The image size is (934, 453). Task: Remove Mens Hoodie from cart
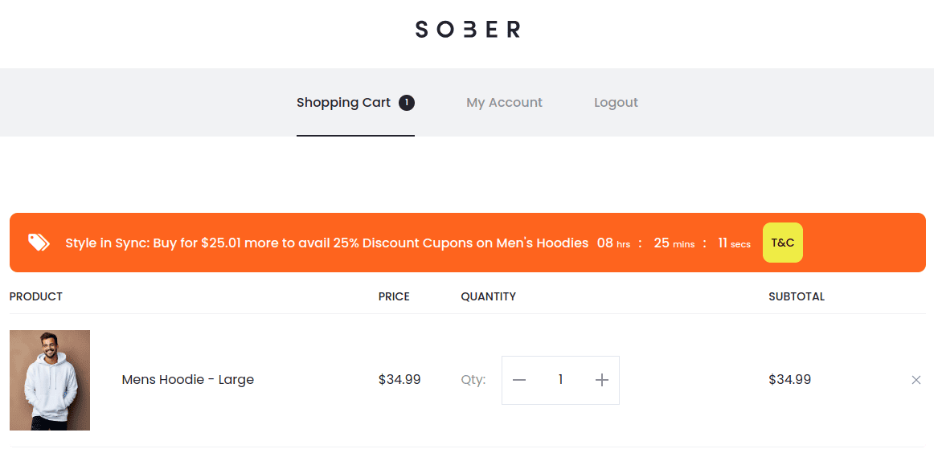coord(916,380)
